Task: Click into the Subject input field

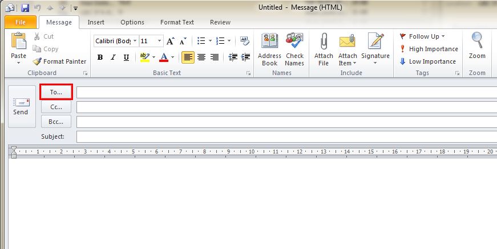Action: click(285, 136)
